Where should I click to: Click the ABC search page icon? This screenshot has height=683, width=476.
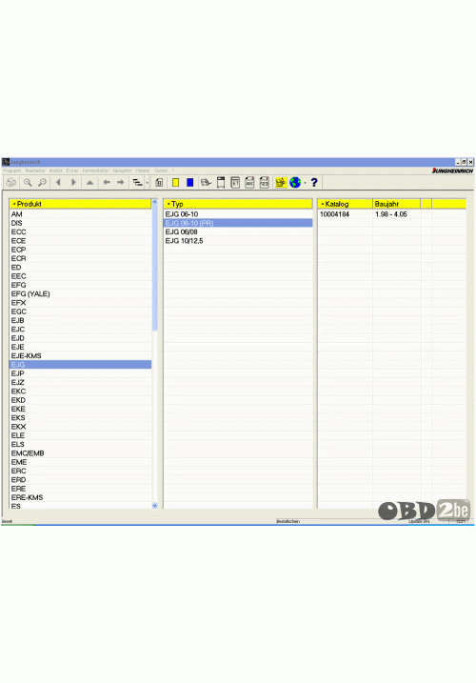(249, 183)
